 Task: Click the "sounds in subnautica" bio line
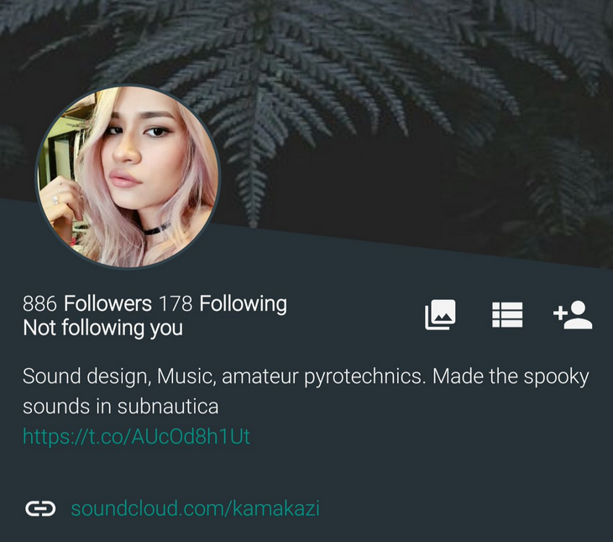tap(120, 406)
